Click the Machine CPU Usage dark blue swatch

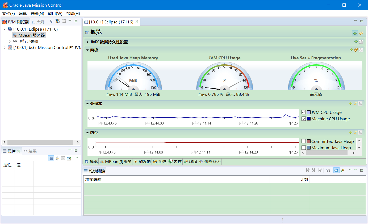(x=309, y=119)
